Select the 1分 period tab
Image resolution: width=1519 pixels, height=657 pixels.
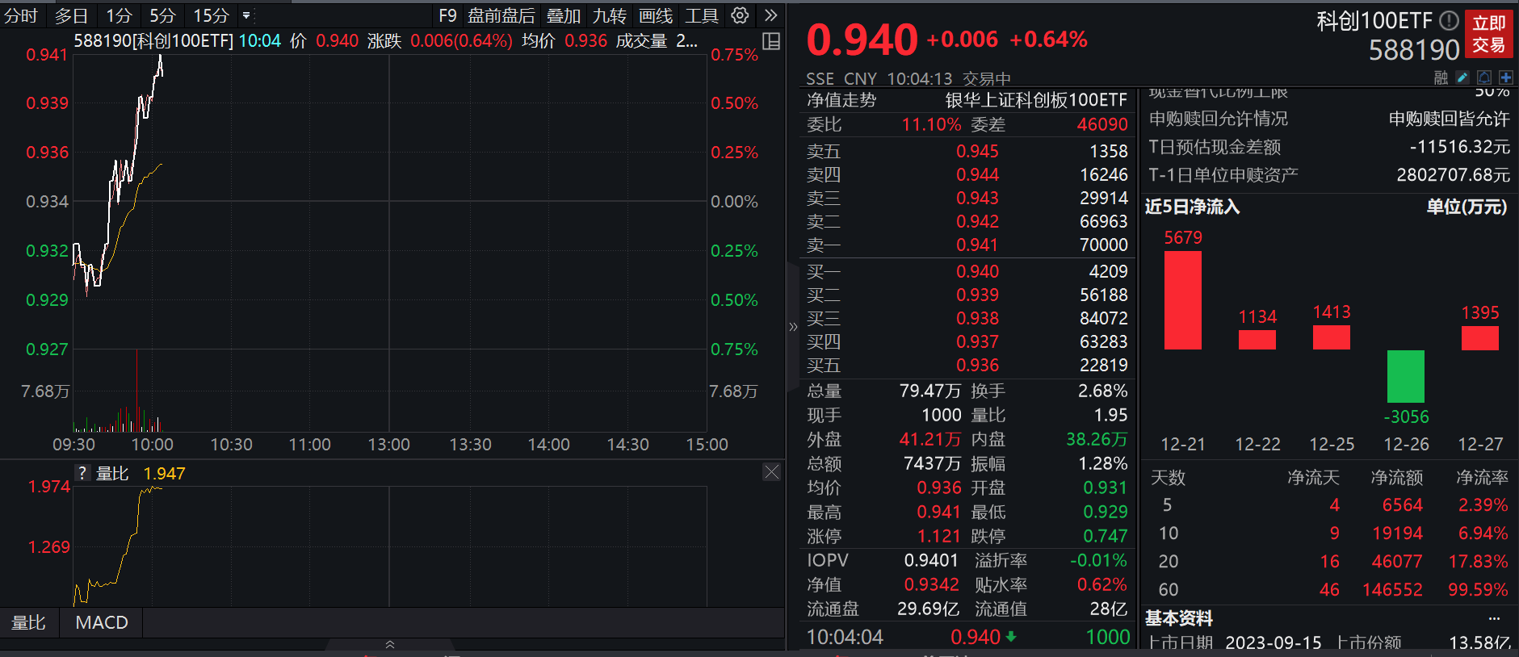tap(119, 15)
